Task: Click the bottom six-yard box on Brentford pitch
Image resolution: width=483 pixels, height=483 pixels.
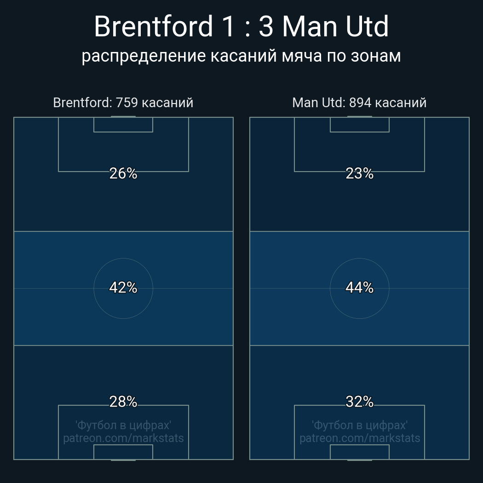Action: (123, 452)
